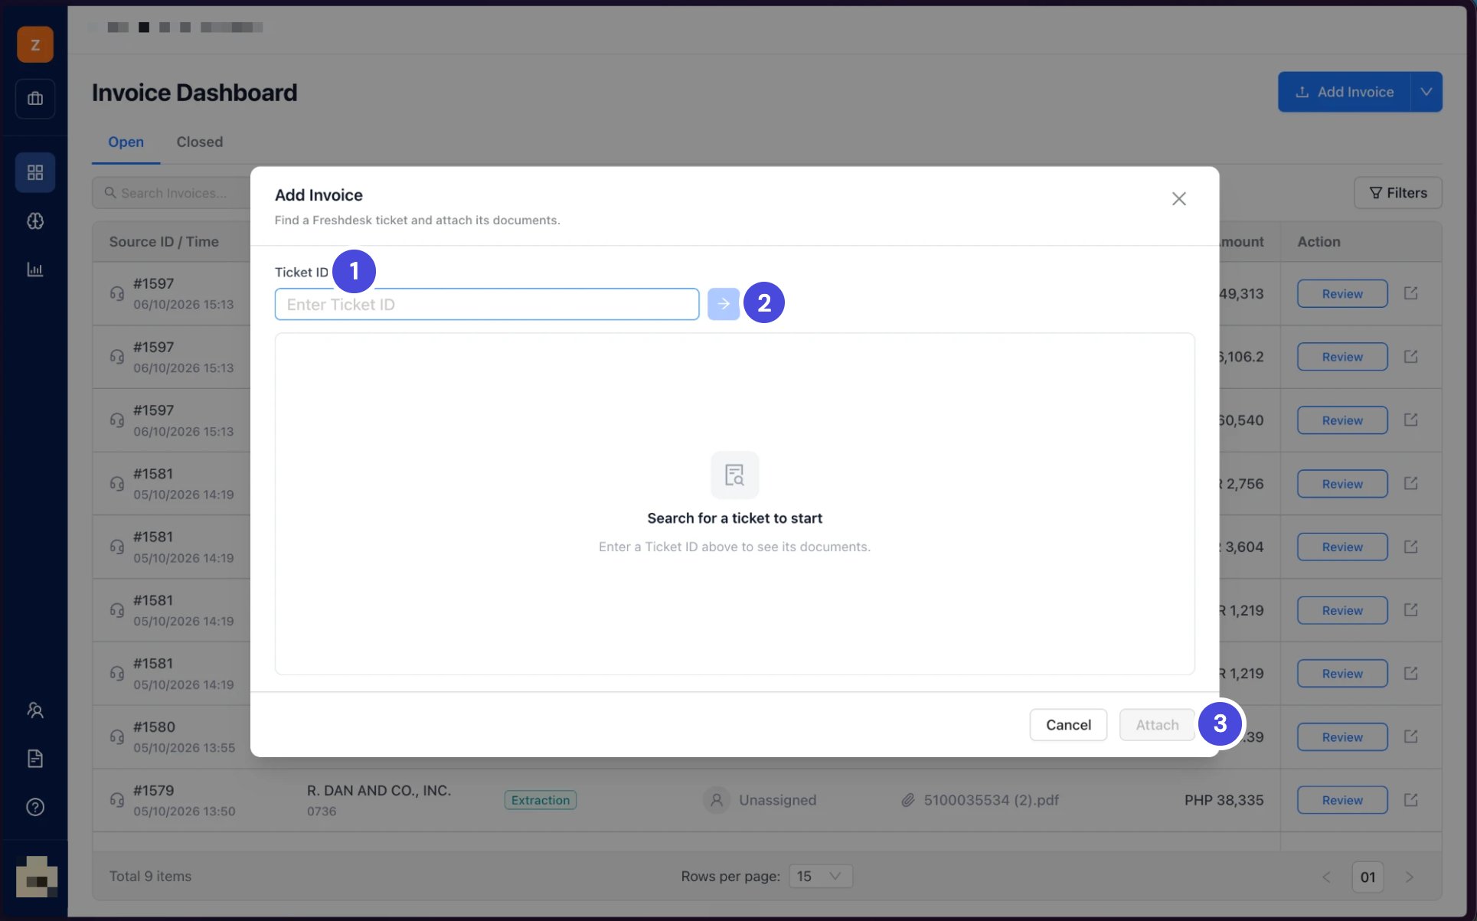Open the bar chart analytics sidebar icon
This screenshot has height=921, width=1477.
(35, 269)
